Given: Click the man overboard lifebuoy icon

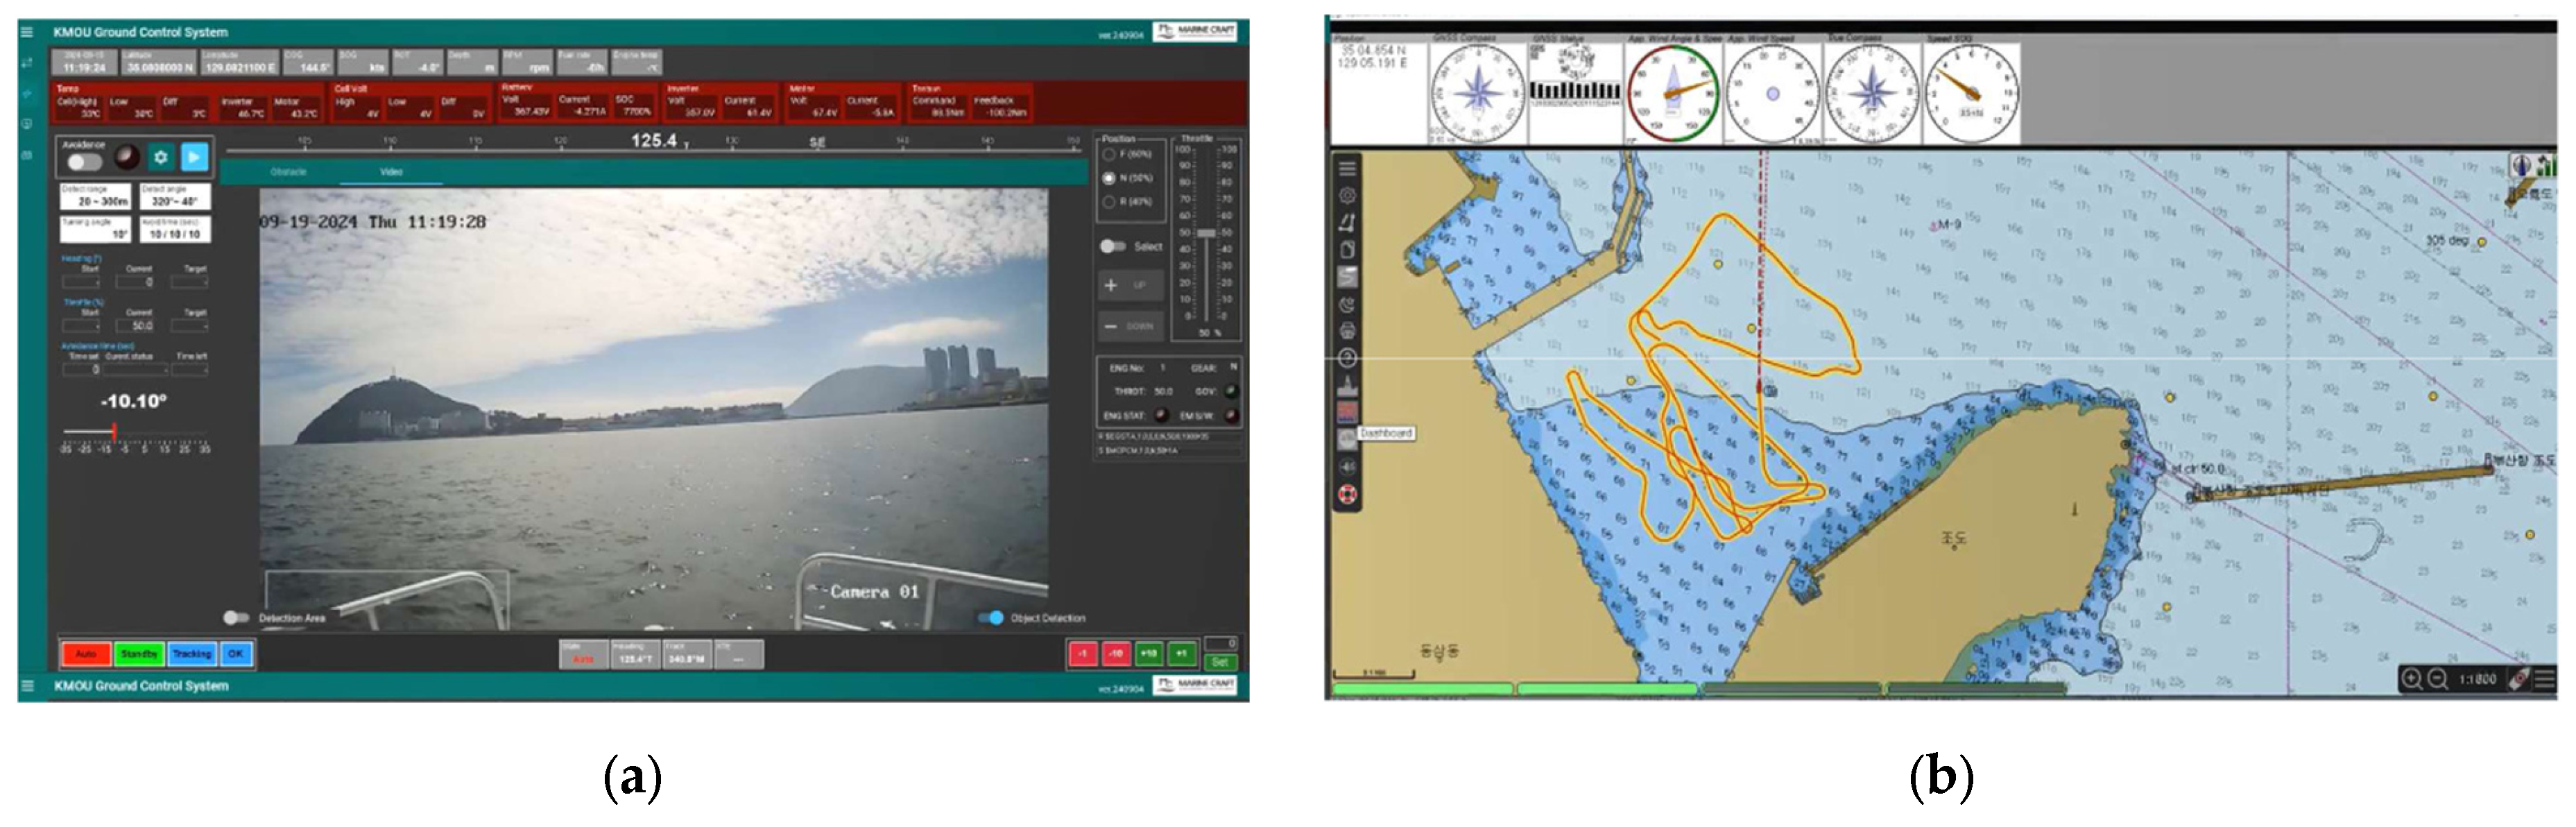Looking at the screenshot, I should tap(1347, 494).
